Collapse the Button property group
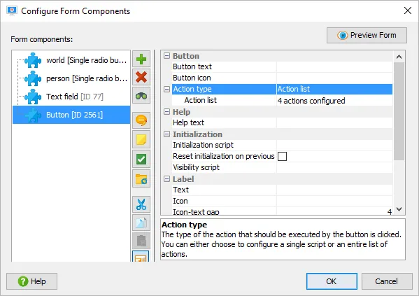The image size is (419, 296). [166, 55]
